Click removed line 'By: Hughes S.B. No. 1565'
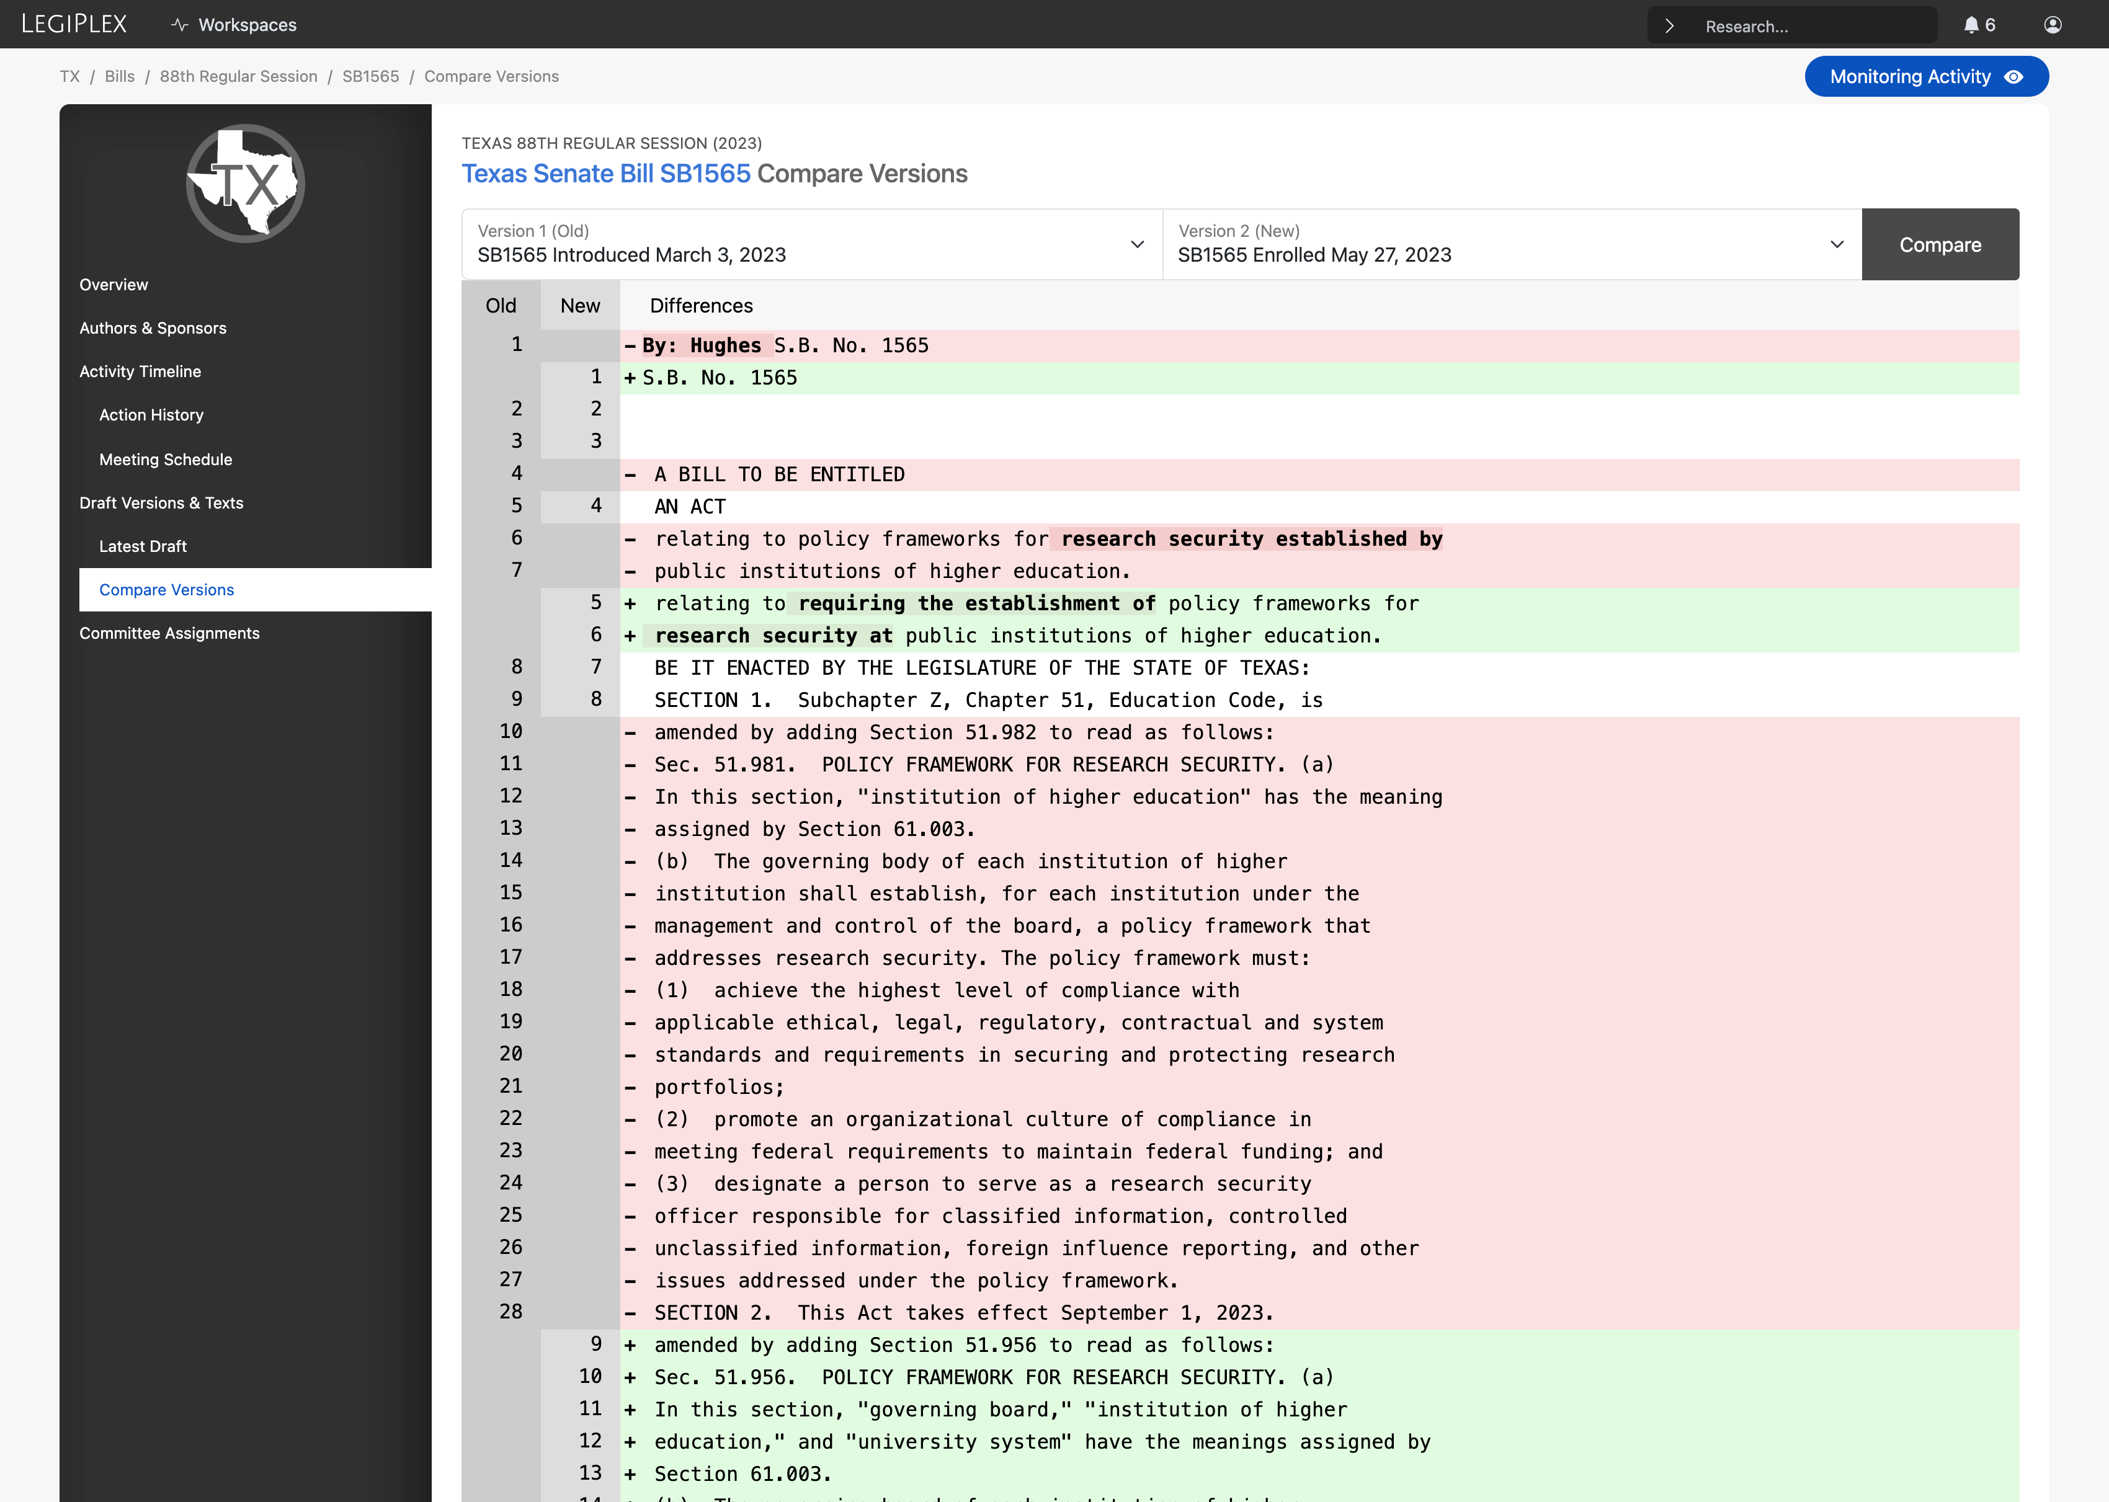This screenshot has width=2109, height=1502. [x=1319, y=346]
